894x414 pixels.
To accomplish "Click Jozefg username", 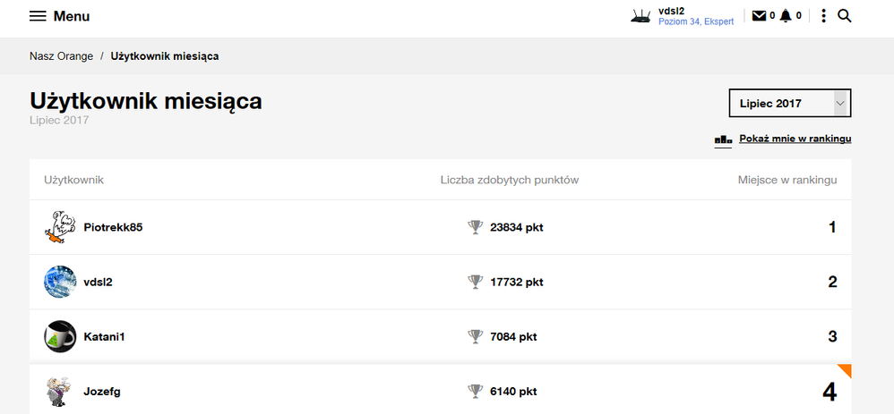I will coord(102,392).
